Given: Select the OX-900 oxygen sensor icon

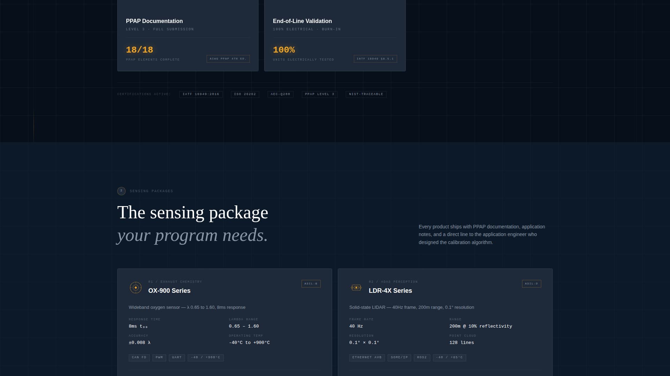Looking at the screenshot, I should pos(135,288).
